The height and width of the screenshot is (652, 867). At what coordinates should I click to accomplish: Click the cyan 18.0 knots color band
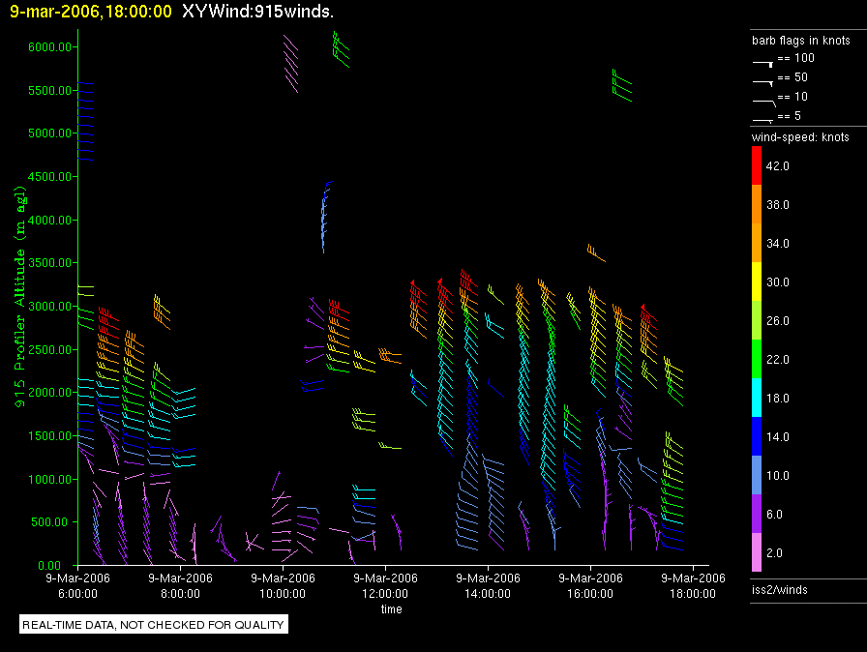point(757,398)
